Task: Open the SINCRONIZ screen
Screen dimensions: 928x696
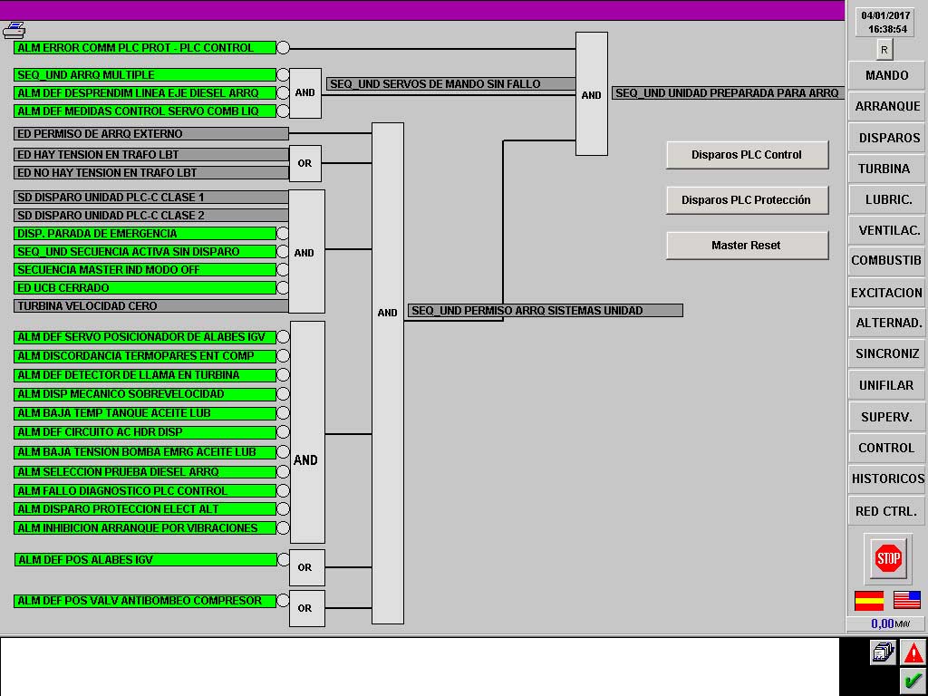Action: click(x=886, y=354)
